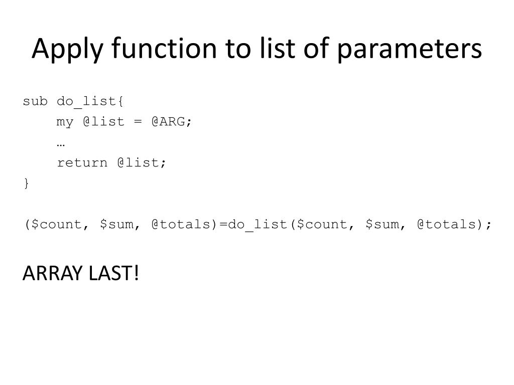Click the word 'return' in the code
This screenshot has width=514, height=385.
[82, 163]
